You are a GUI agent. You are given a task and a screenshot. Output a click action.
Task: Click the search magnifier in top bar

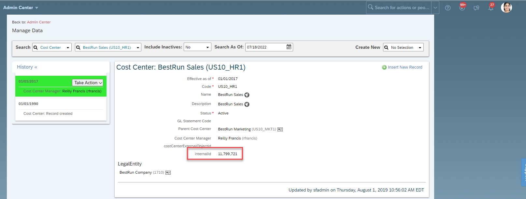(370, 7)
